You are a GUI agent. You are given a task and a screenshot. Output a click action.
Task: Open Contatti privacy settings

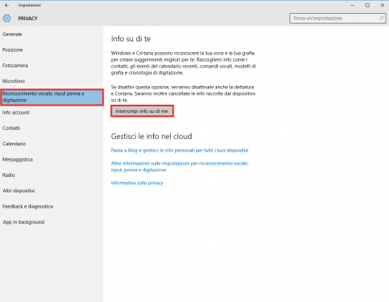pos(11,128)
